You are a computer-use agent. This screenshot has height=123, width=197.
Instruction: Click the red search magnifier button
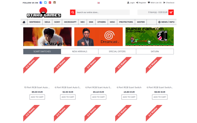[x=73, y=12]
